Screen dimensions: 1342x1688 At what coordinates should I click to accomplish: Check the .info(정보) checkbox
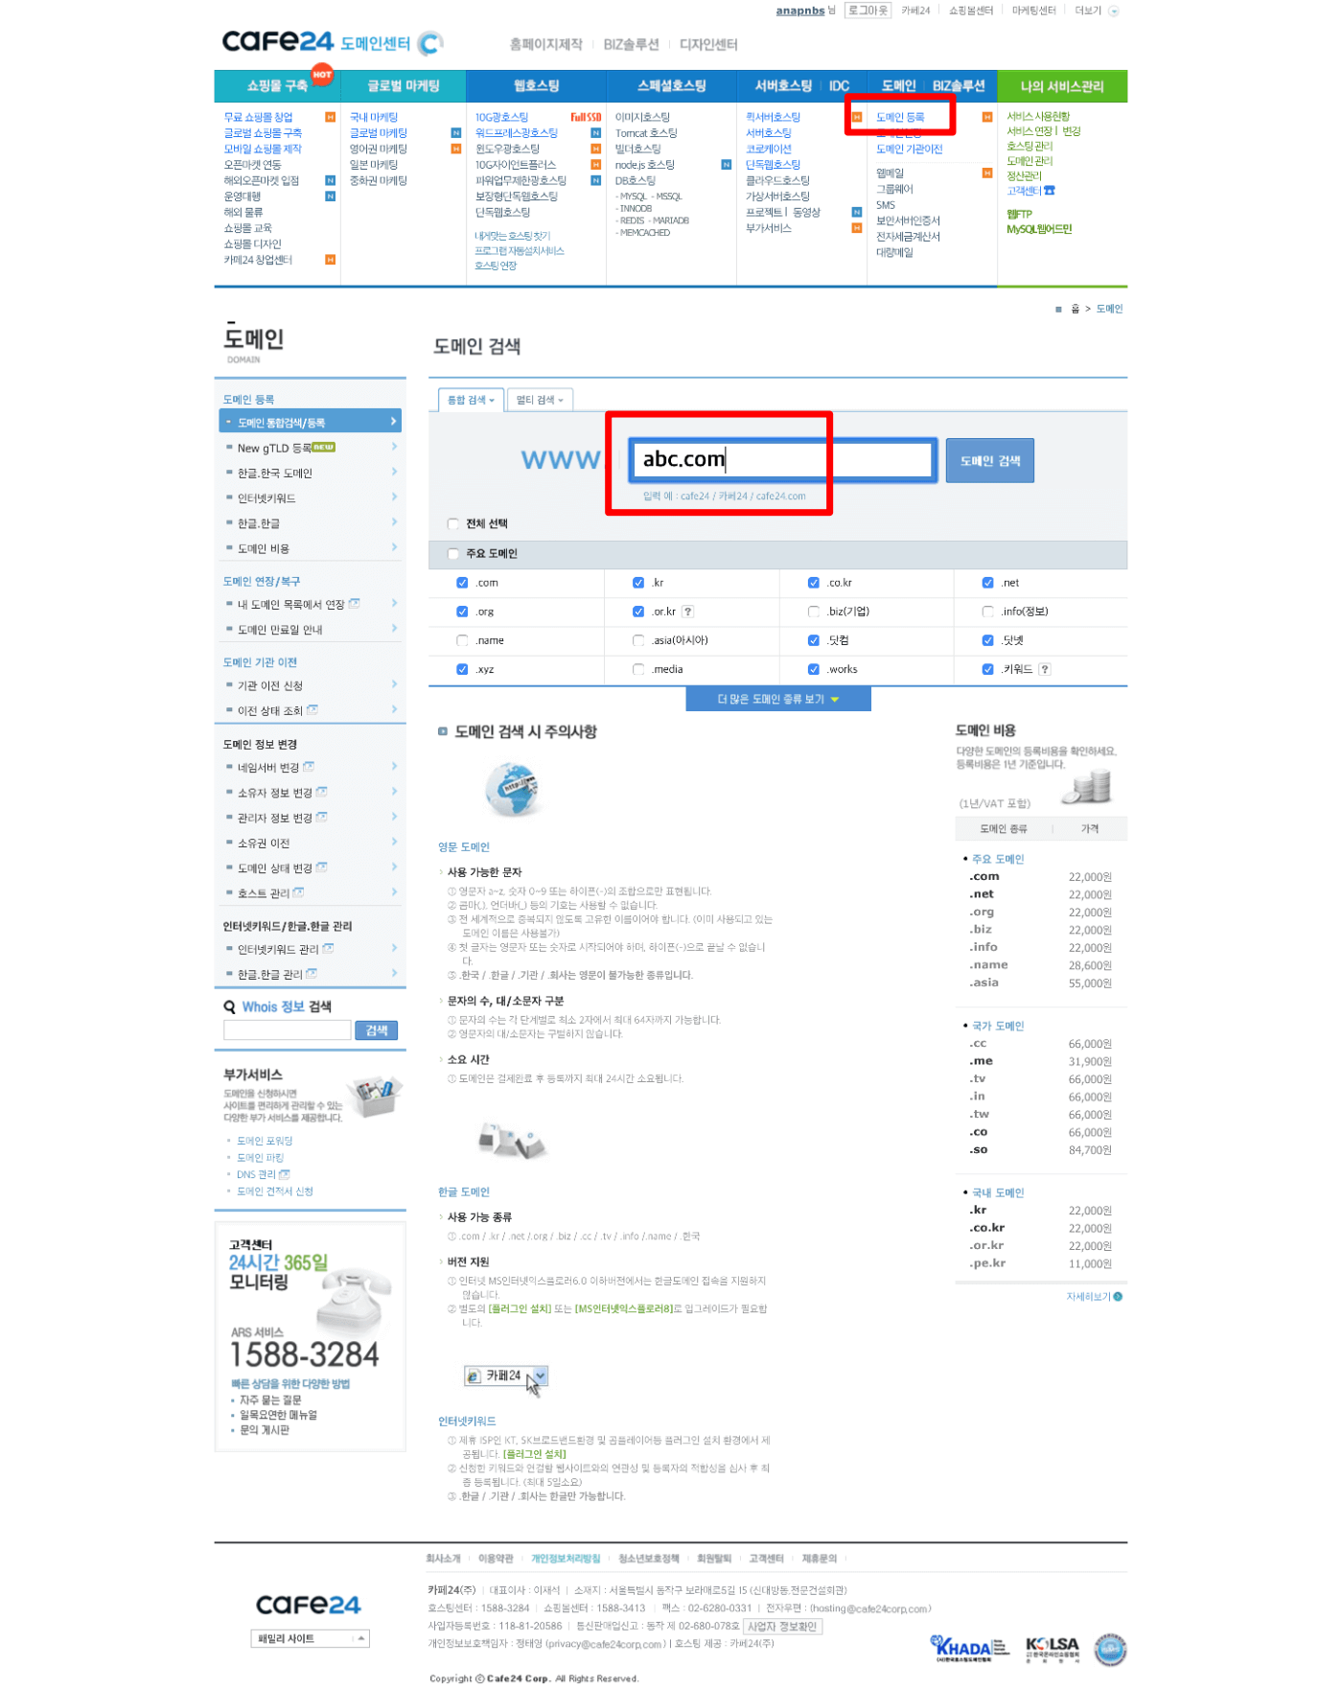(x=988, y=612)
